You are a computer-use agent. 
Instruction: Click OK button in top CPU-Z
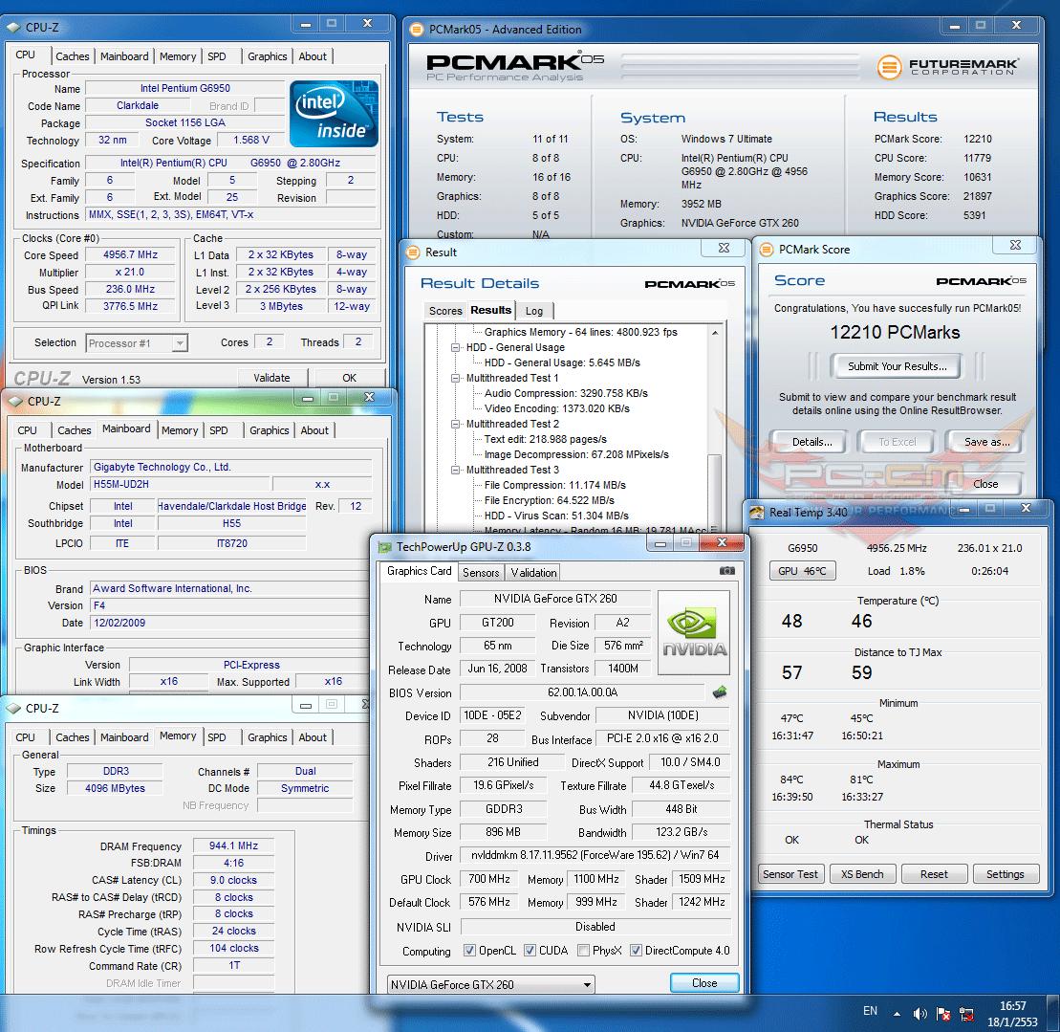(350, 378)
